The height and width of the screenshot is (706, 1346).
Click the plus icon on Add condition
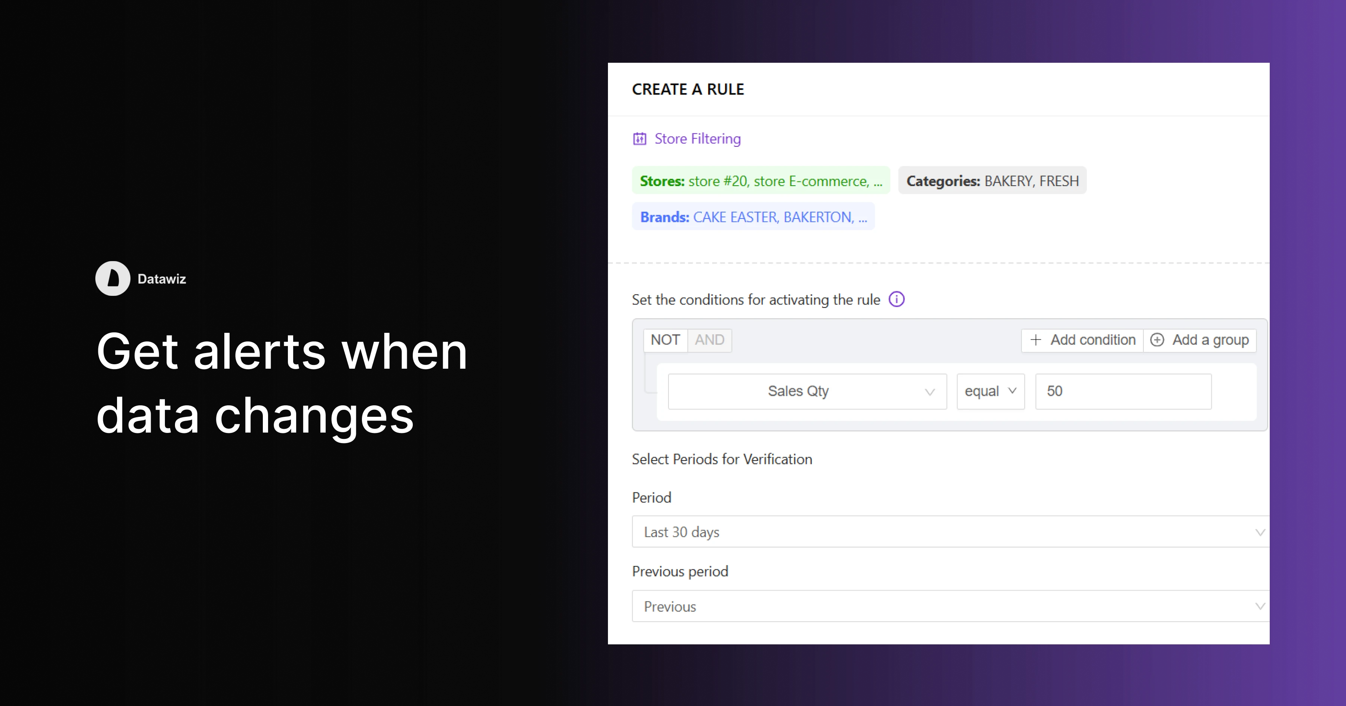(1036, 340)
